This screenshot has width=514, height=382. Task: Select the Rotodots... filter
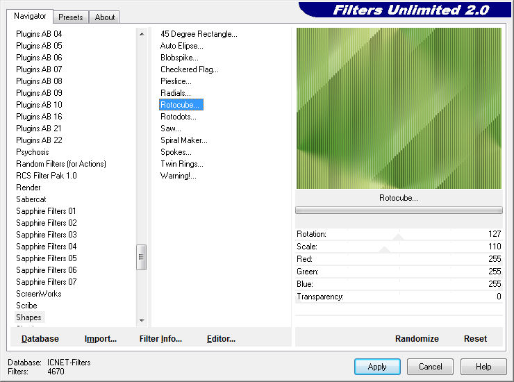coord(179,117)
